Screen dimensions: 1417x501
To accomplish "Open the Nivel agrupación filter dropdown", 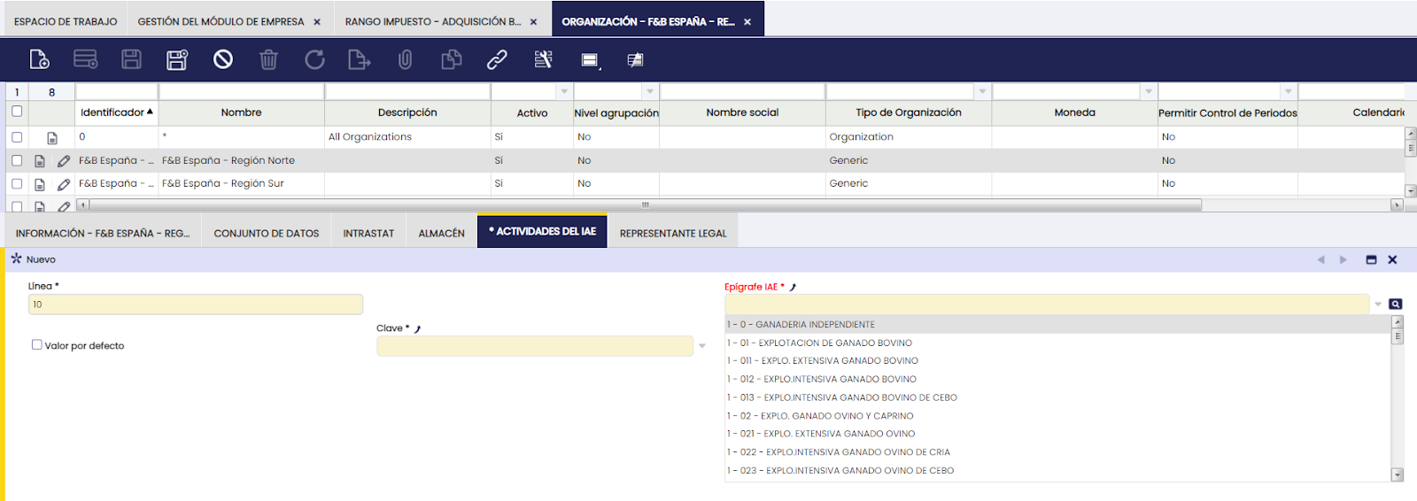I will [x=650, y=92].
